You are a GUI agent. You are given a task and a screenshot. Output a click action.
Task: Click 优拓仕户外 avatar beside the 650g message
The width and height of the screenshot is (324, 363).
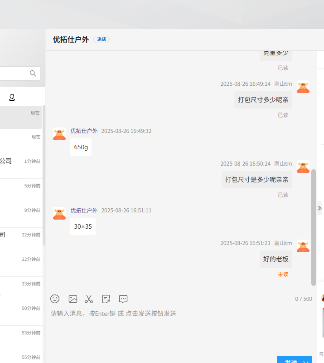(59, 134)
